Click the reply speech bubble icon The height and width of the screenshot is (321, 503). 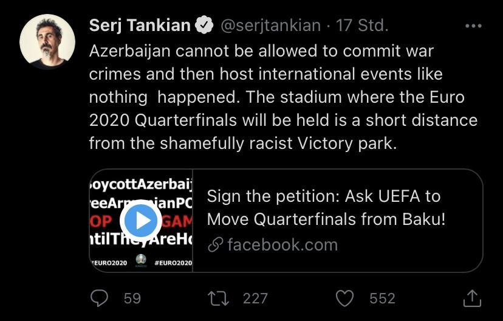(99, 298)
